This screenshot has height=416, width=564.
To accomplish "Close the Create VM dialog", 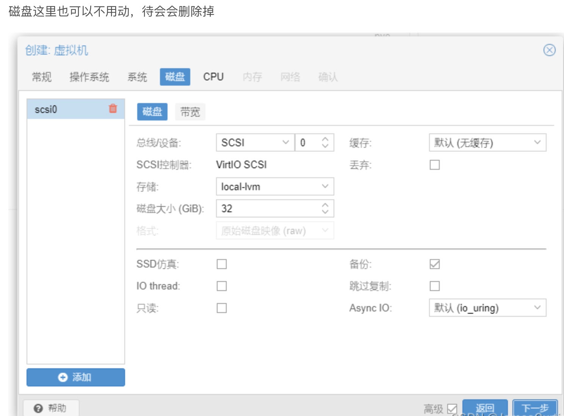I will (x=549, y=50).
